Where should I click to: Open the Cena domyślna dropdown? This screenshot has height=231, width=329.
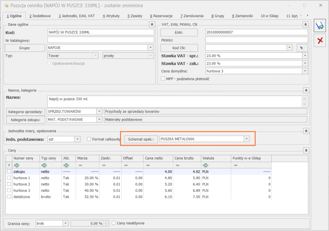click(x=304, y=71)
